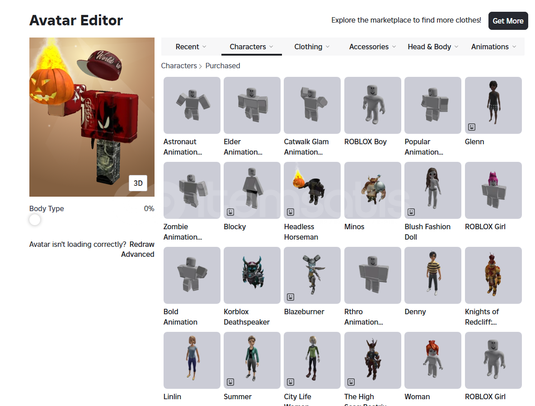The image size is (535, 406).
Task: Choose the Woman character with red hair
Action: click(x=433, y=360)
